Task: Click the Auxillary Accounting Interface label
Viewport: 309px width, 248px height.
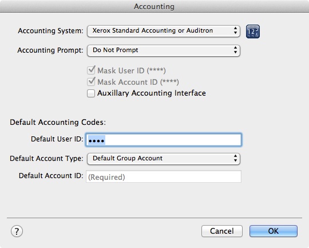Action: 152,93
